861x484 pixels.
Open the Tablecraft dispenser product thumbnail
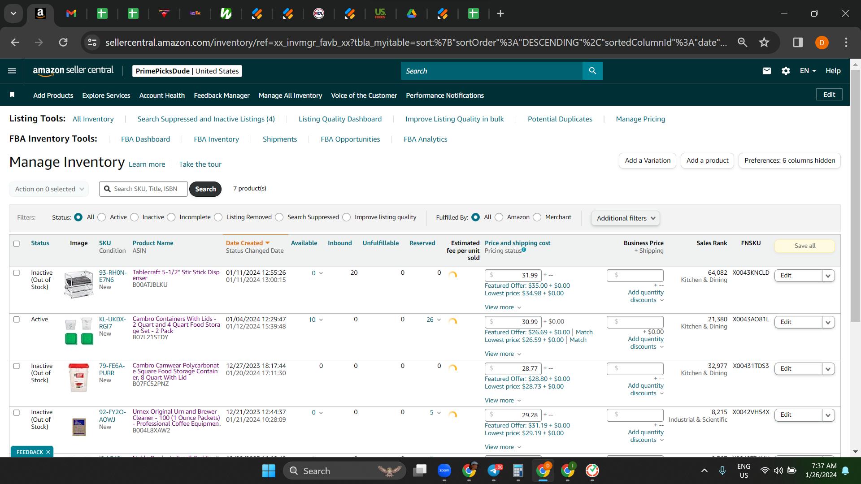pyautogui.click(x=79, y=284)
